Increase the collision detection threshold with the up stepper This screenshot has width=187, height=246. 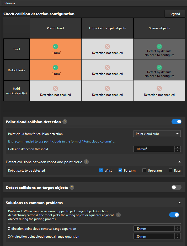pos(177,147)
